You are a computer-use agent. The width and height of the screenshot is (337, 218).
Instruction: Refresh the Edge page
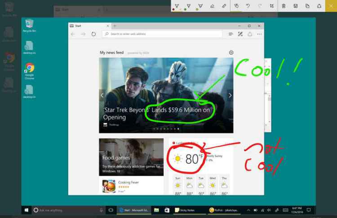(93, 34)
